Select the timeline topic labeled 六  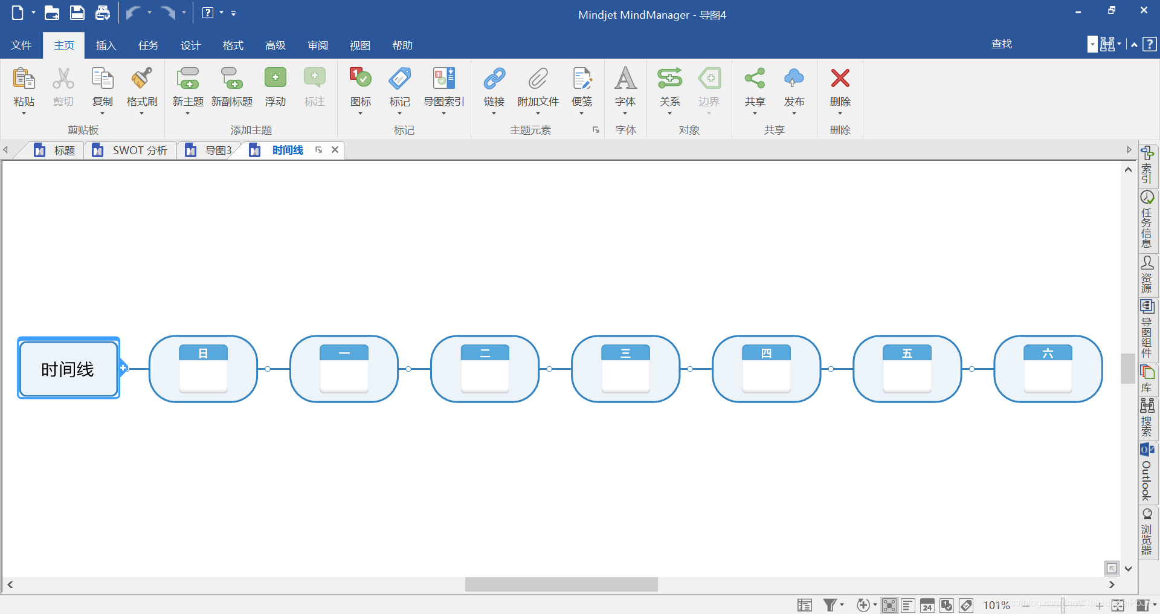tap(1048, 369)
